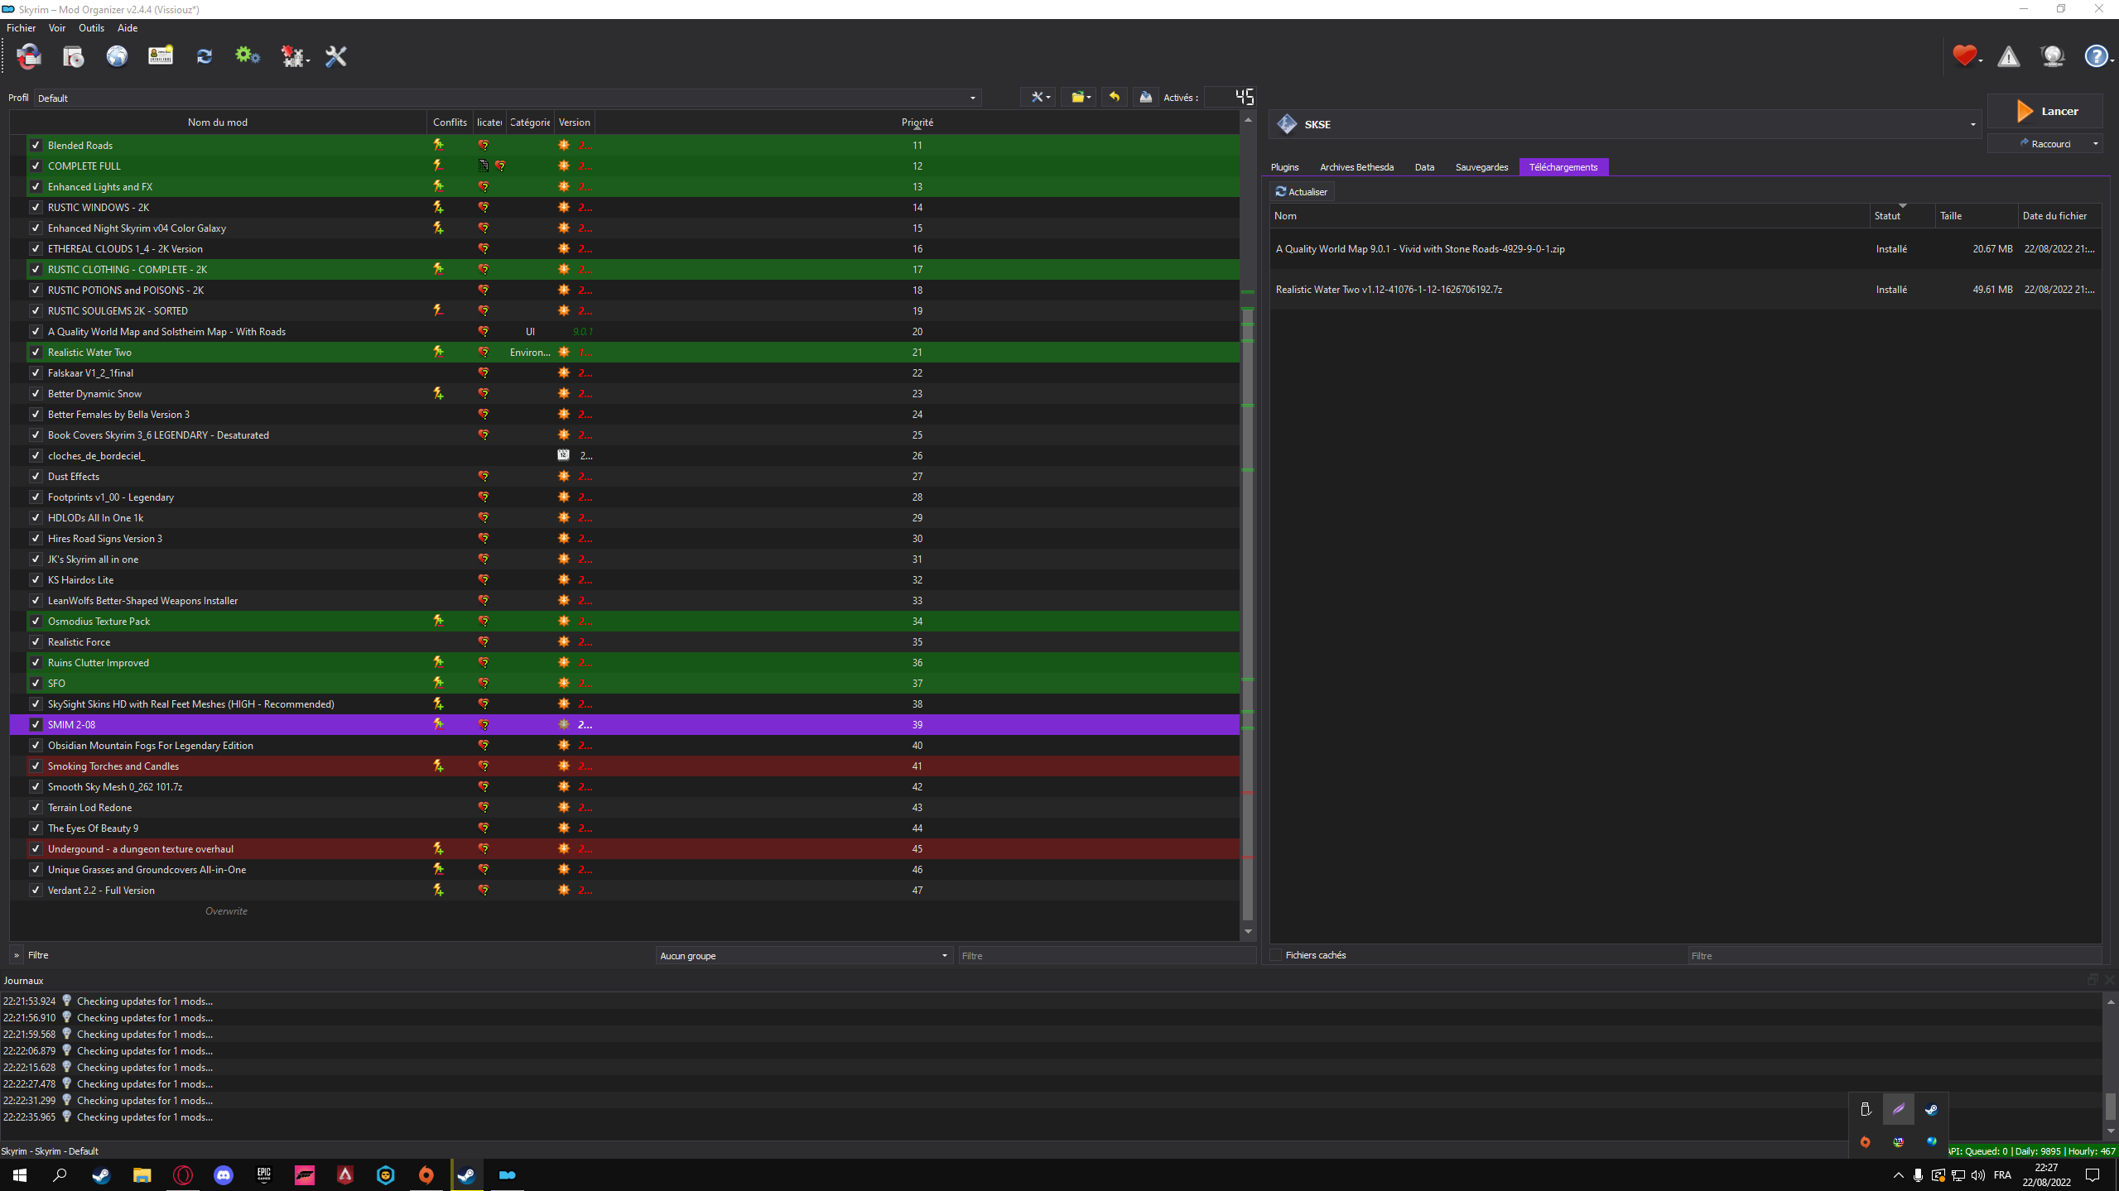Switch to the Archives Bethesda tab
Image resolution: width=2119 pixels, height=1191 pixels.
click(x=1356, y=167)
